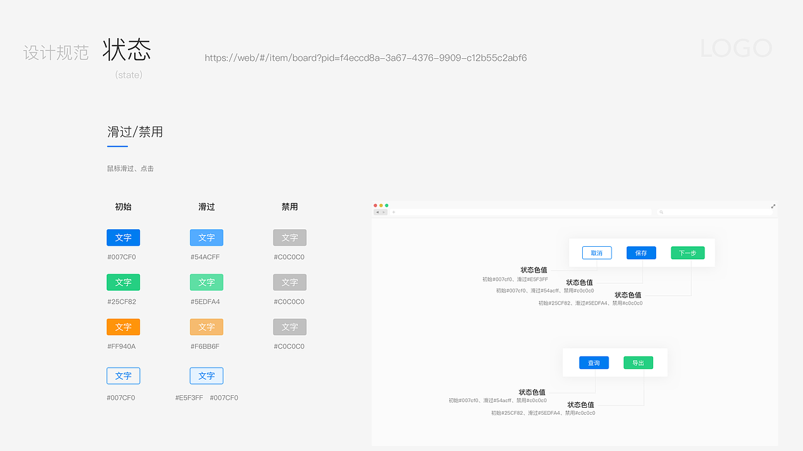Click the 禁用 column header
Screen dimensions: 803x451
tap(290, 207)
